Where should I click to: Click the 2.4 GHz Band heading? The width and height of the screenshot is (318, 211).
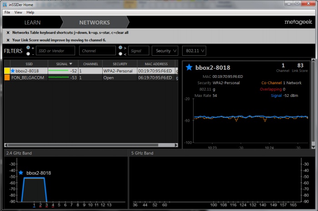(x=19, y=153)
